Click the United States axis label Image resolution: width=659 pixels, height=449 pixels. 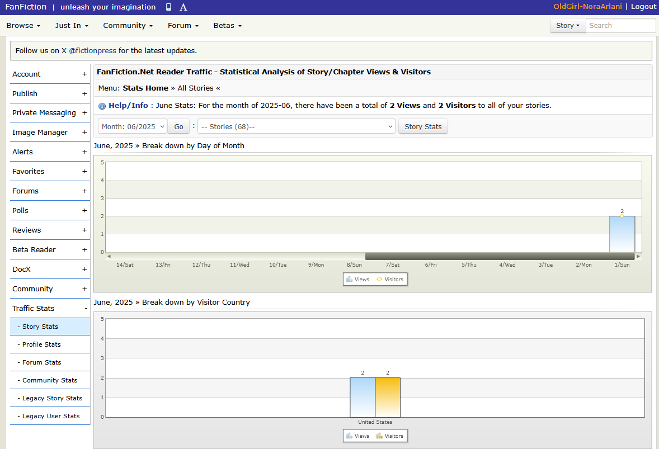click(x=375, y=422)
